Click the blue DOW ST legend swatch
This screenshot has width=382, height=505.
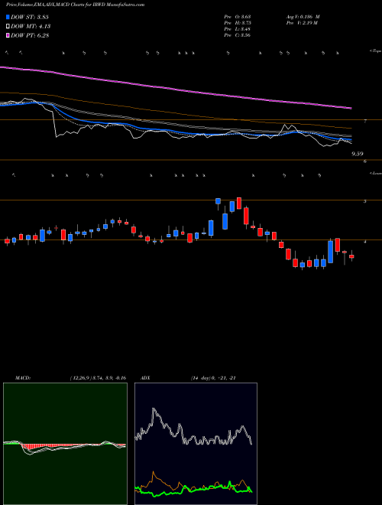point(8,17)
